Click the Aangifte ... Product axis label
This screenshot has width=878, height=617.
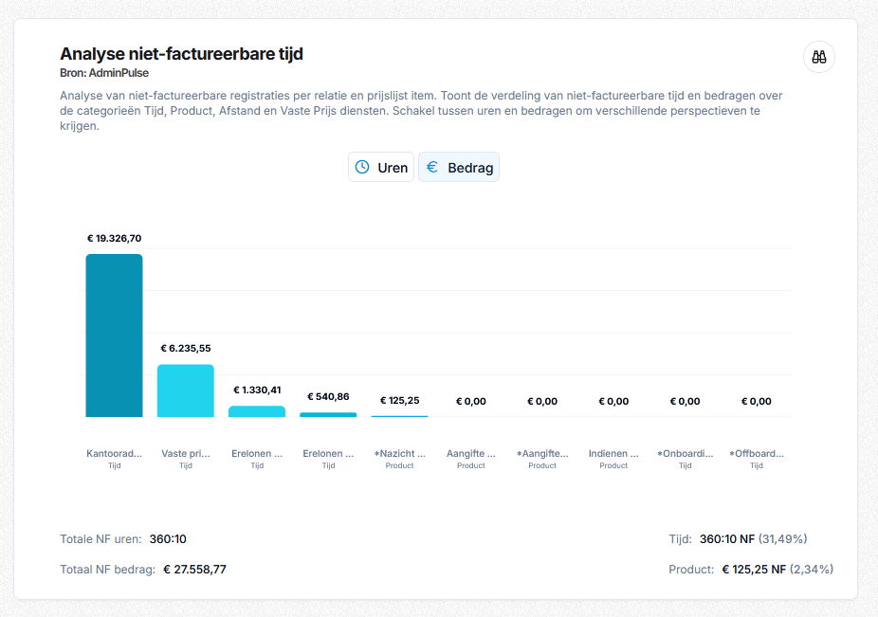pyautogui.click(x=471, y=459)
